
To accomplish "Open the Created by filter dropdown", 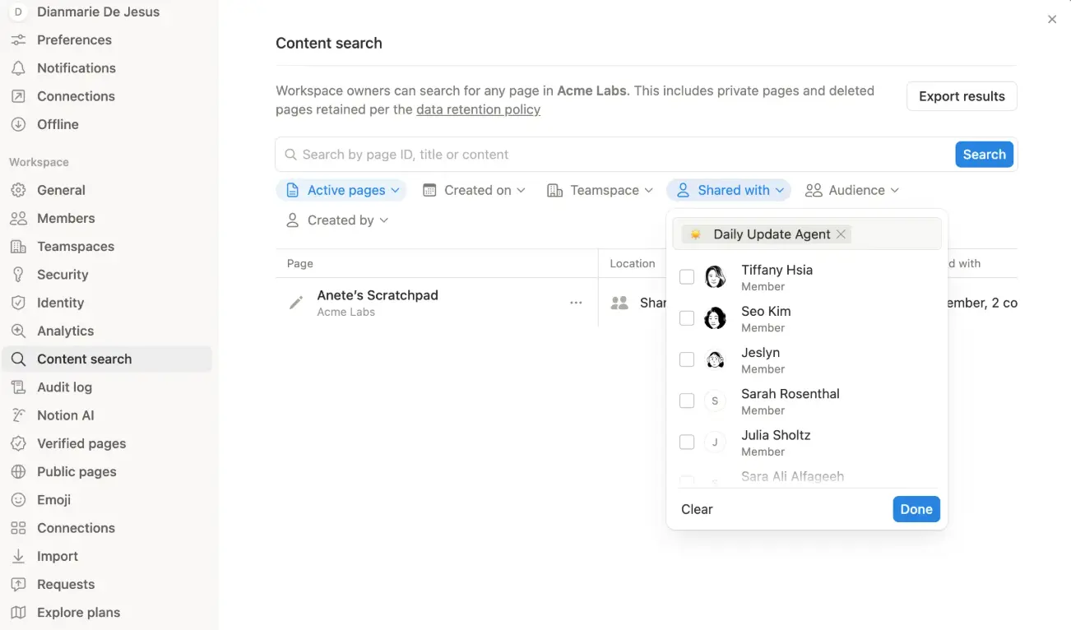I will coord(337,220).
